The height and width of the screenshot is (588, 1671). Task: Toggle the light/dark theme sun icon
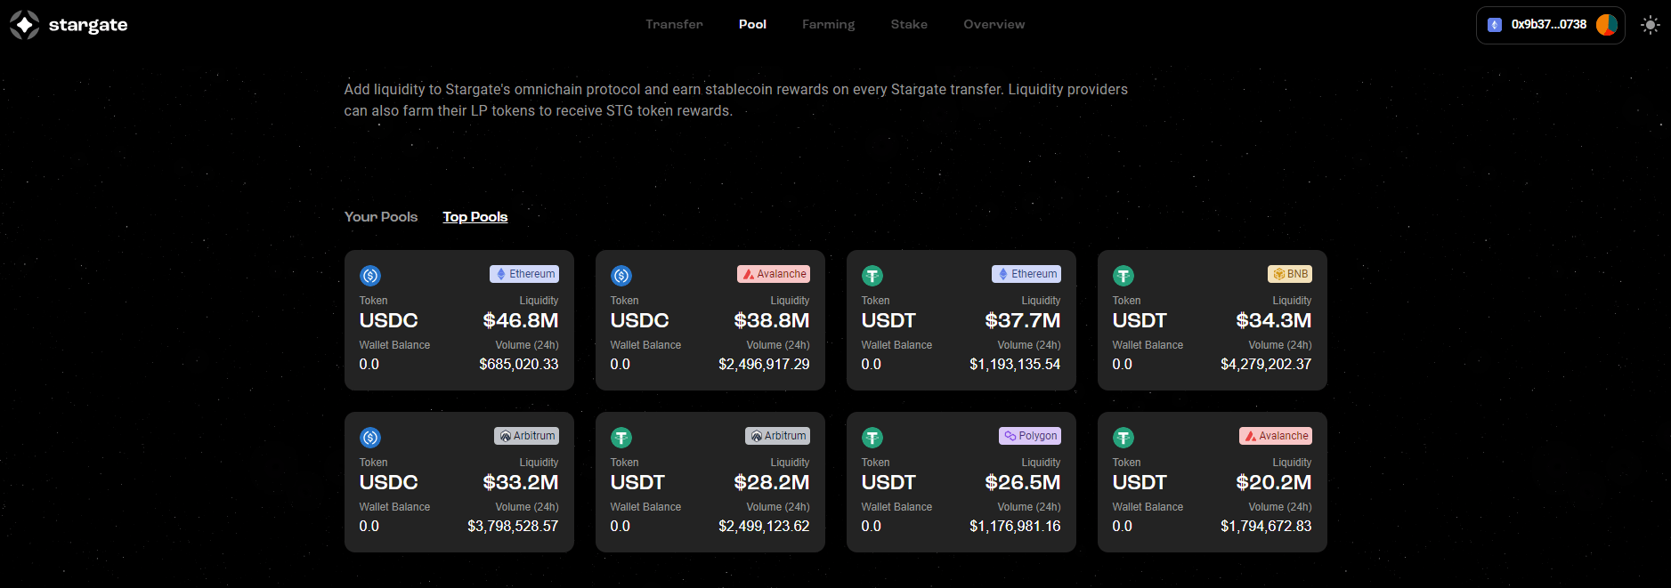coord(1651,25)
